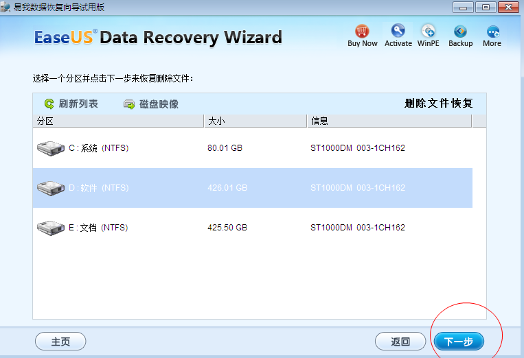Click the disk image icon

pyautogui.click(x=129, y=104)
